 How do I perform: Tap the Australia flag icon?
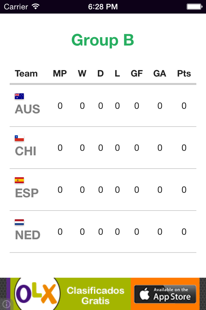19,96
